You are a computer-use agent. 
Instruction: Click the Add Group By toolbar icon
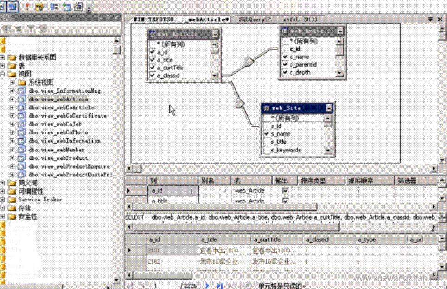[x=55, y=6]
